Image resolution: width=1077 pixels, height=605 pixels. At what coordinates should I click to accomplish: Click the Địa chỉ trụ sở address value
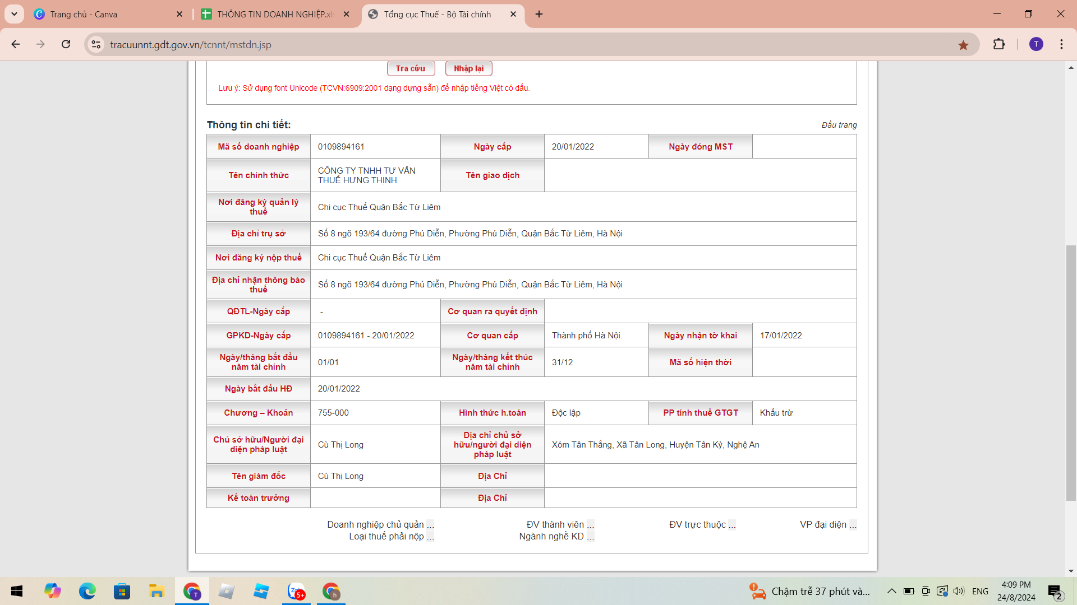[470, 234]
